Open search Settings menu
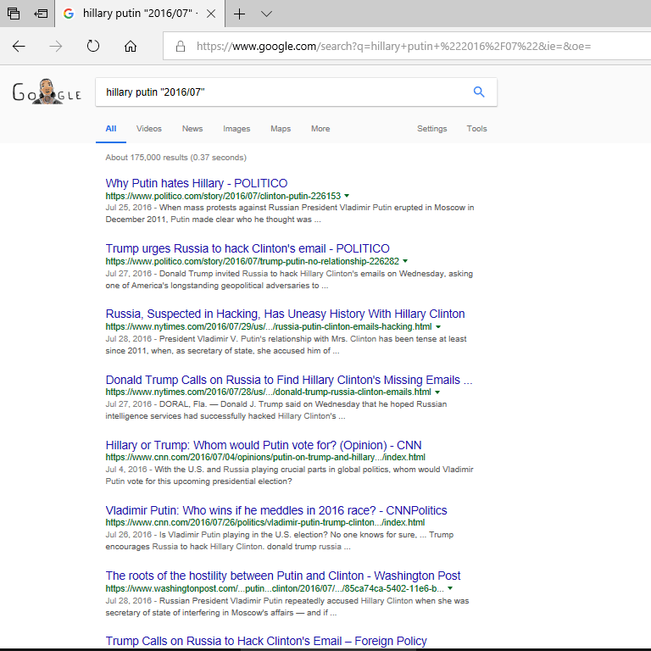This screenshot has width=651, height=651. click(432, 129)
